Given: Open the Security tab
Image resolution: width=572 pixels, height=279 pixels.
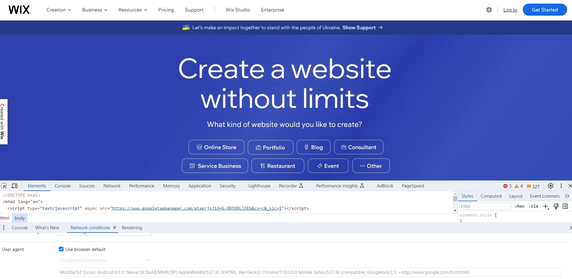Looking at the screenshot, I should tap(228, 186).
